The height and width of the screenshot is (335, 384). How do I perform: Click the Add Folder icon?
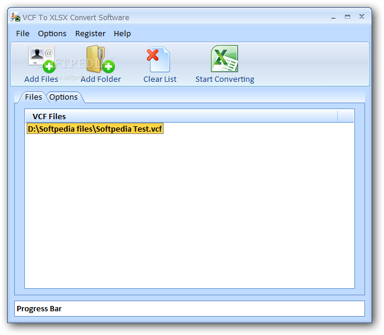(x=100, y=59)
